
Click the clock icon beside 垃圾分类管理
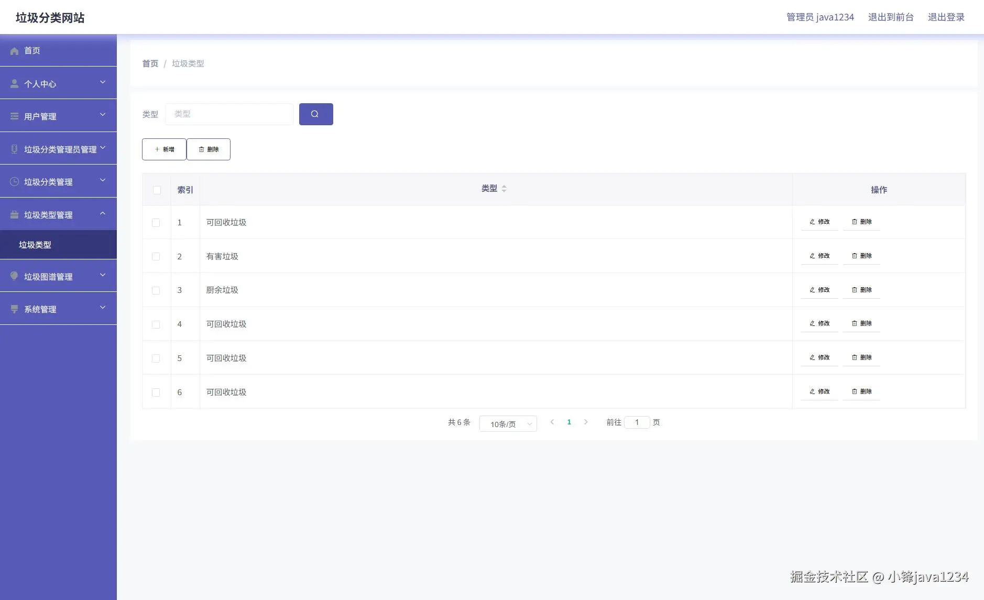pos(14,182)
